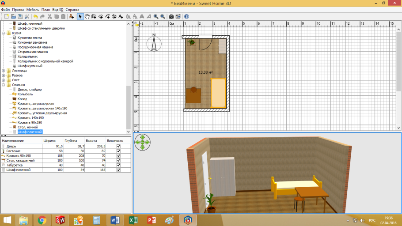Click the Add furniture to home icon

pyautogui.click(x=72, y=16)
